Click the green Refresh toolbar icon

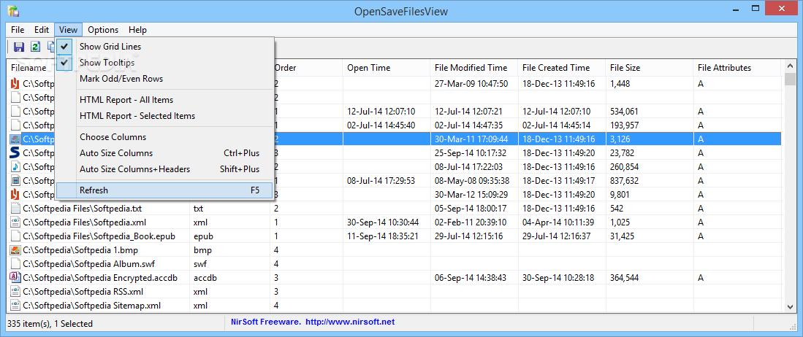(35, 47)
